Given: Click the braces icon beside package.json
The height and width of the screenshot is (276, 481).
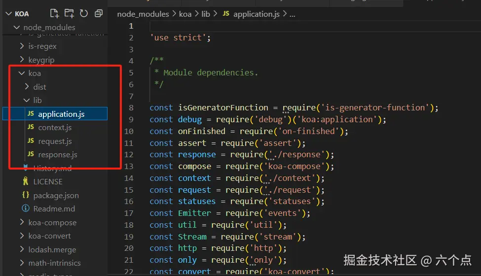Looking at the screenshot, I should 26,195.
